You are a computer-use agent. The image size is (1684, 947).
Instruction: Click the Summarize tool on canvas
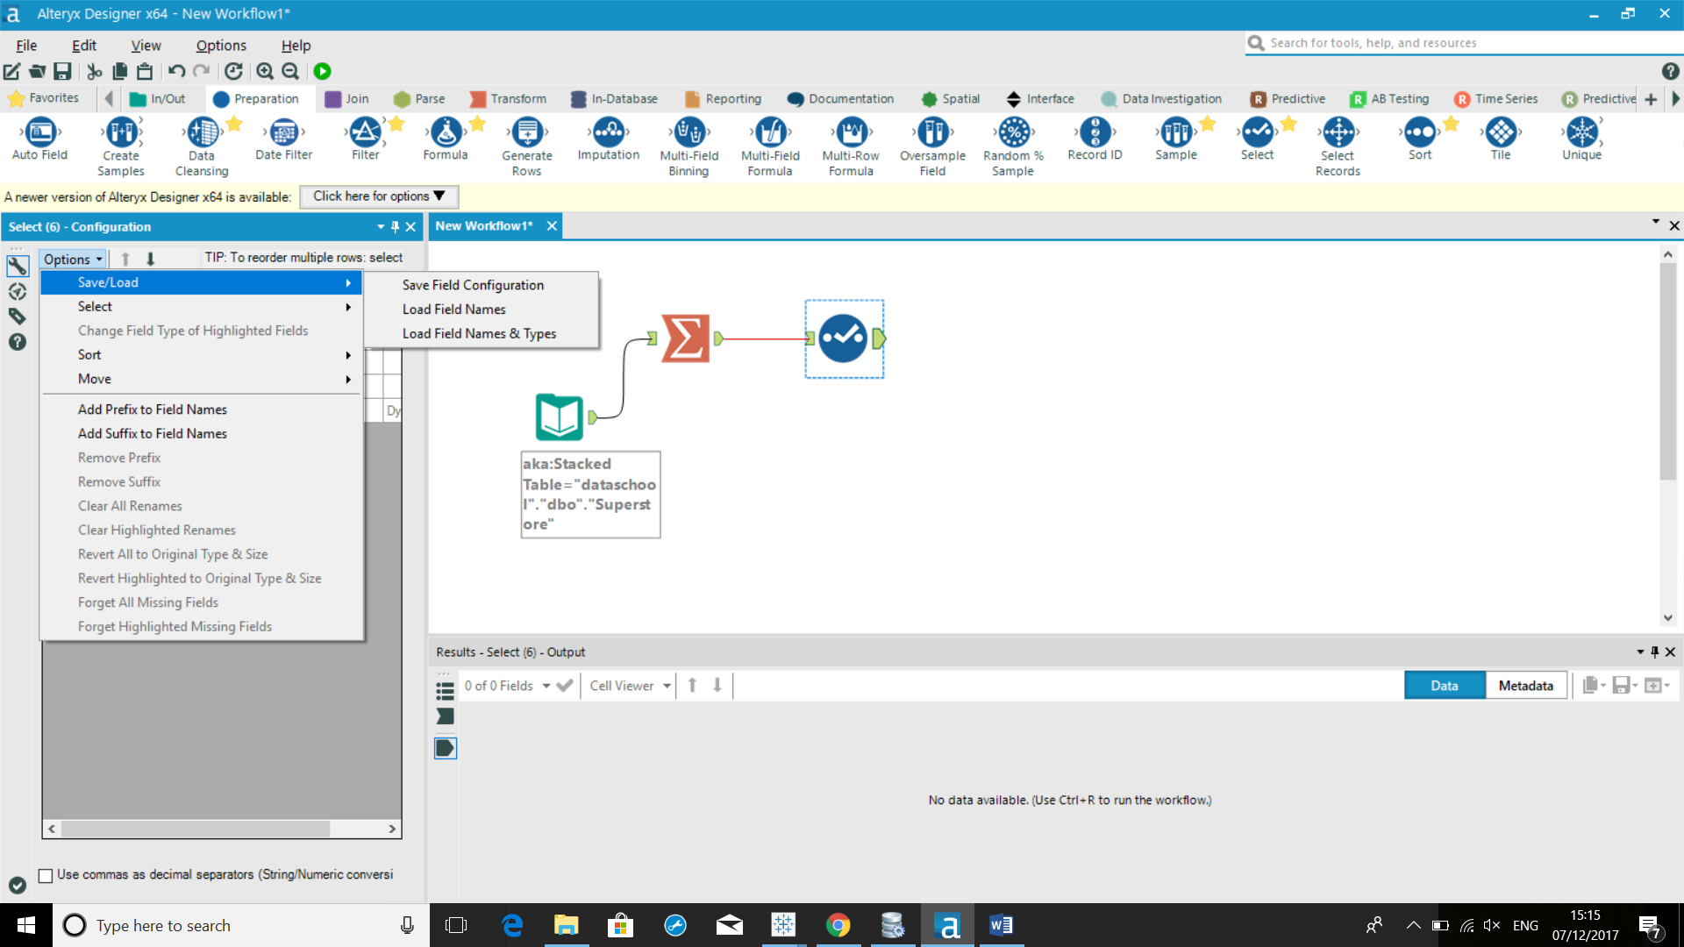coord(685,338)
